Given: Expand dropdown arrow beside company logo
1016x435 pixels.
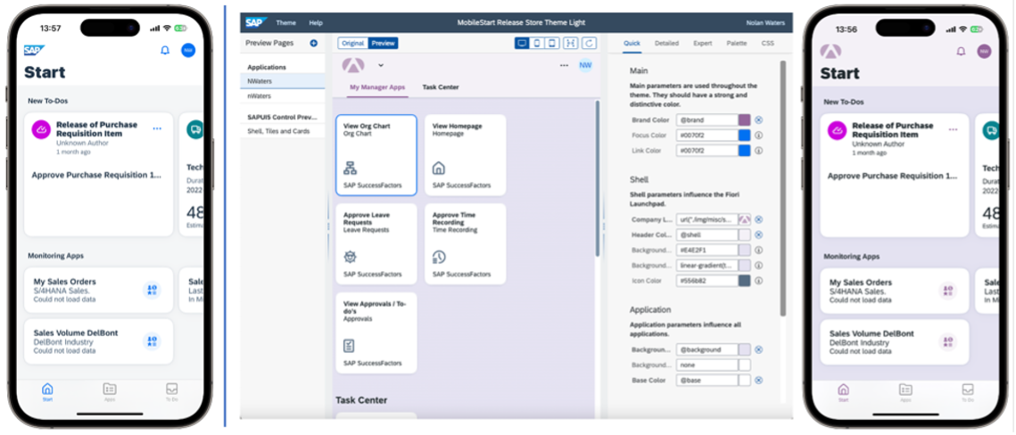Looking at the screenshot, I should tap(380, 65).
